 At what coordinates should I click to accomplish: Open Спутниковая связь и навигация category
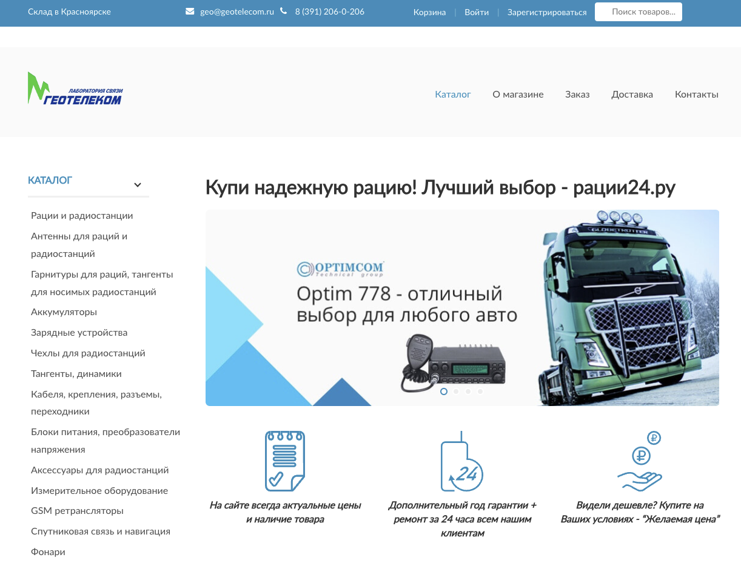pos(101,531)
